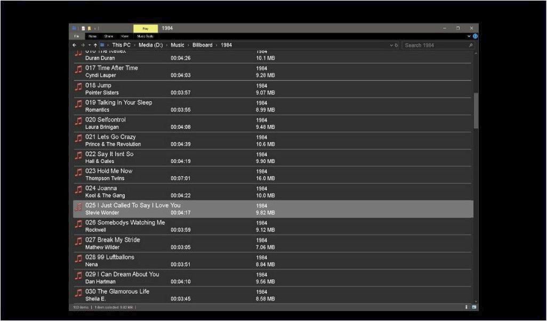Click the refresh button beside the address bar
547x321 pixels.
pyautogui.click(x=396, y=45)
